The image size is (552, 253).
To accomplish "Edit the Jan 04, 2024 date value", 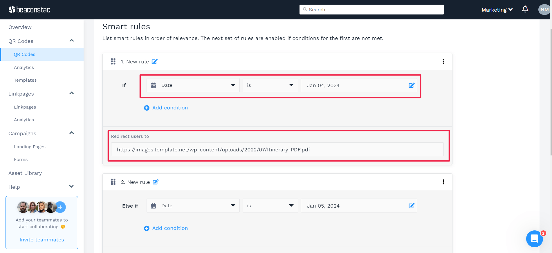I will pyautogui.click(x=411, y=85).
